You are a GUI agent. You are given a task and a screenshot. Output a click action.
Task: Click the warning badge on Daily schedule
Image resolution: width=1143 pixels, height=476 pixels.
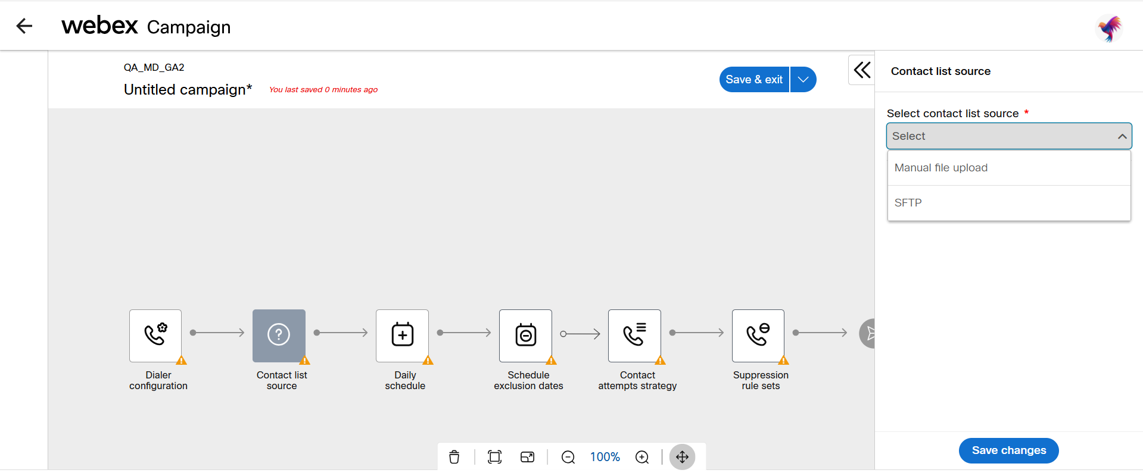pyautogui.click(x=428, y=361)
